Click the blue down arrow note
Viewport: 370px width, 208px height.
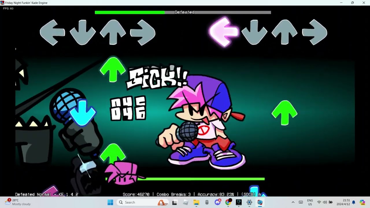click(83, 113)
